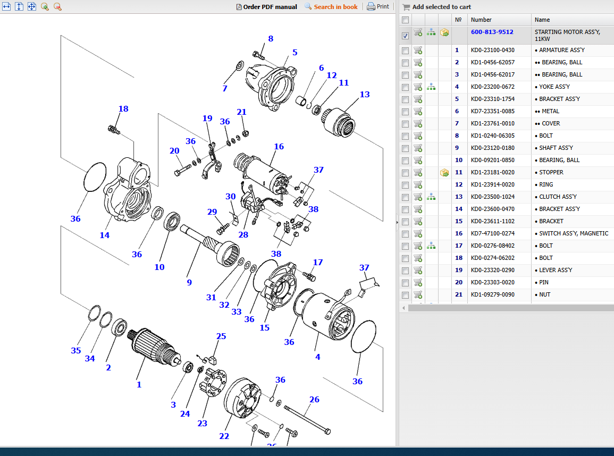Click the package icon in the STOPPER row
This screenshot has height=456, width=614.
pyautogui.click(x=444, y=173)
